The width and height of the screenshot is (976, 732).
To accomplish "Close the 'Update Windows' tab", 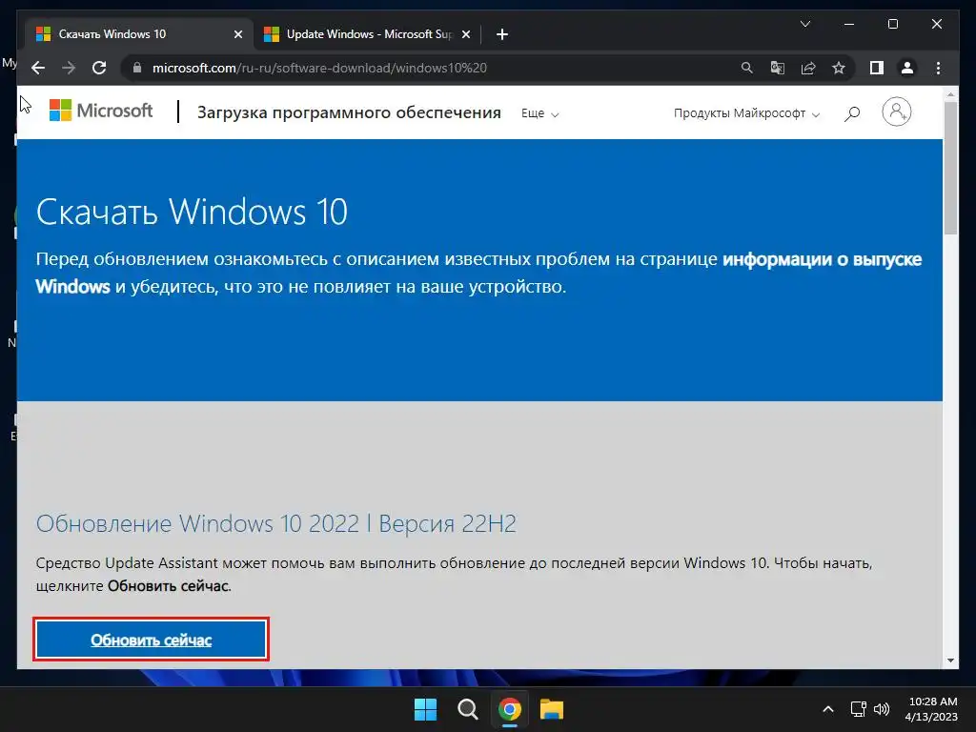I will point(465,34).
